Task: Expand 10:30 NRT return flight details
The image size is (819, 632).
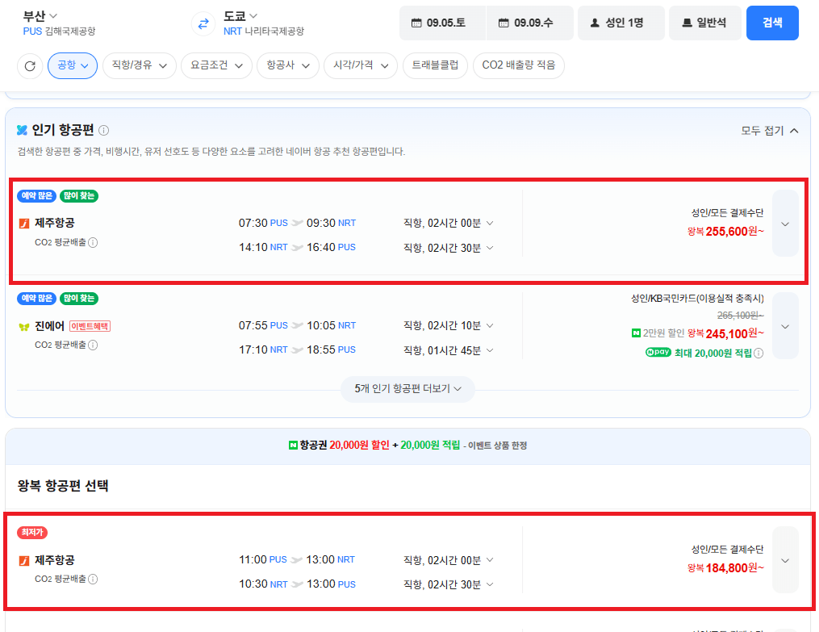Action: (x=448, y=584)
